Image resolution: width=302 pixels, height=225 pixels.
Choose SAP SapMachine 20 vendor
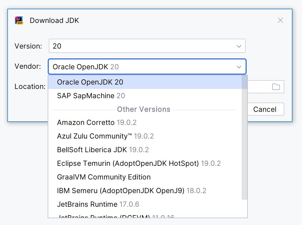pos(145,96)
